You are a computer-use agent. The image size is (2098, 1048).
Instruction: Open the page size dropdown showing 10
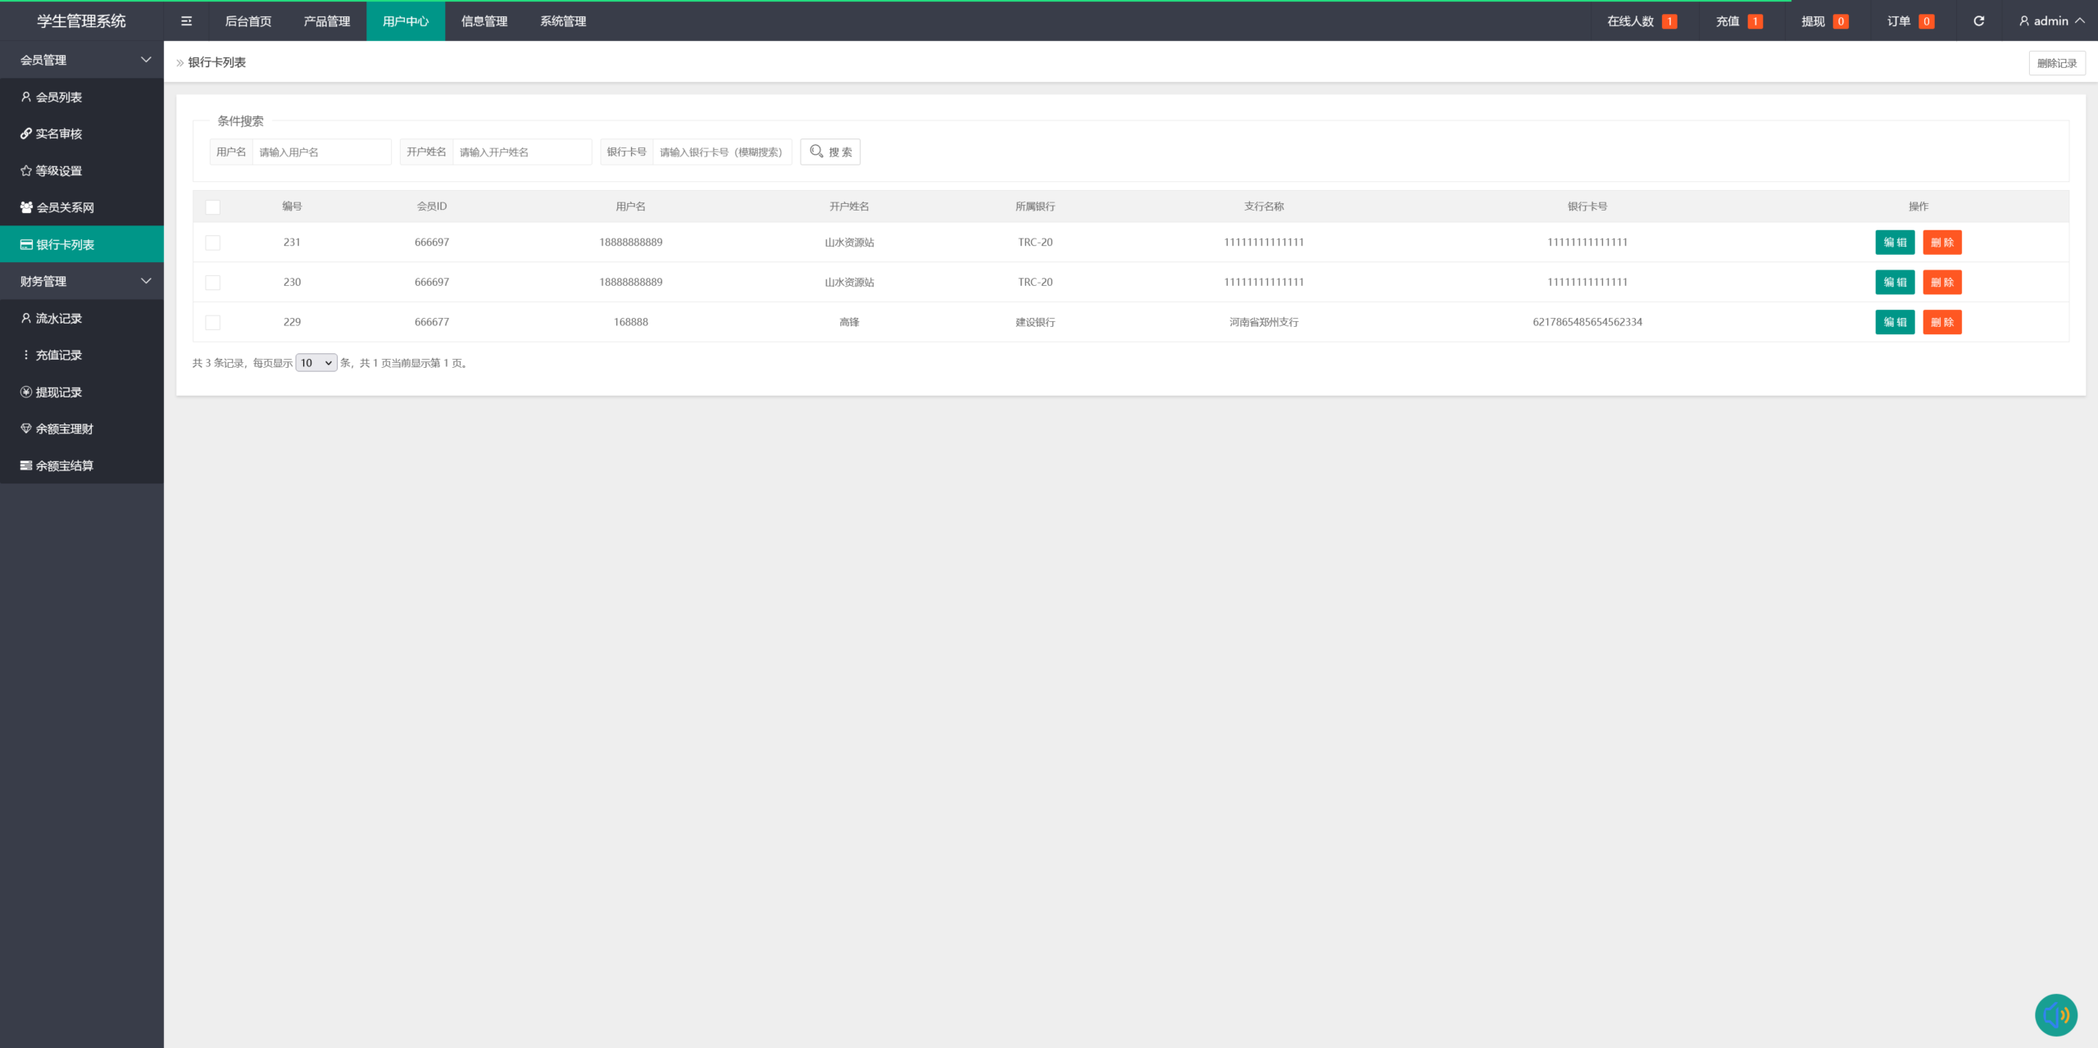point(316,363)
